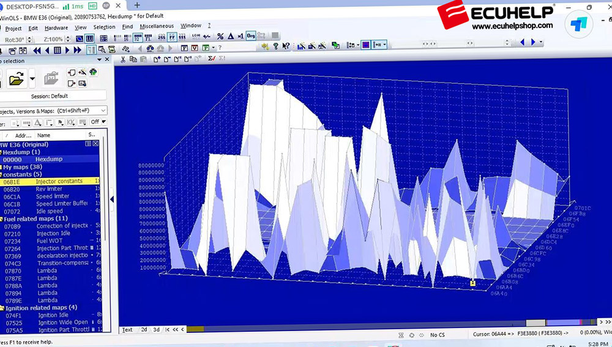Click the copy icon in map toolbar
612x347 pixels.
pos(133,59)
